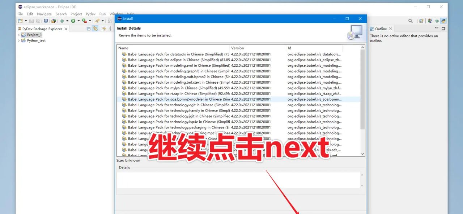Open the File menu
Screen dimensions: 463x214
pos(20,14)
